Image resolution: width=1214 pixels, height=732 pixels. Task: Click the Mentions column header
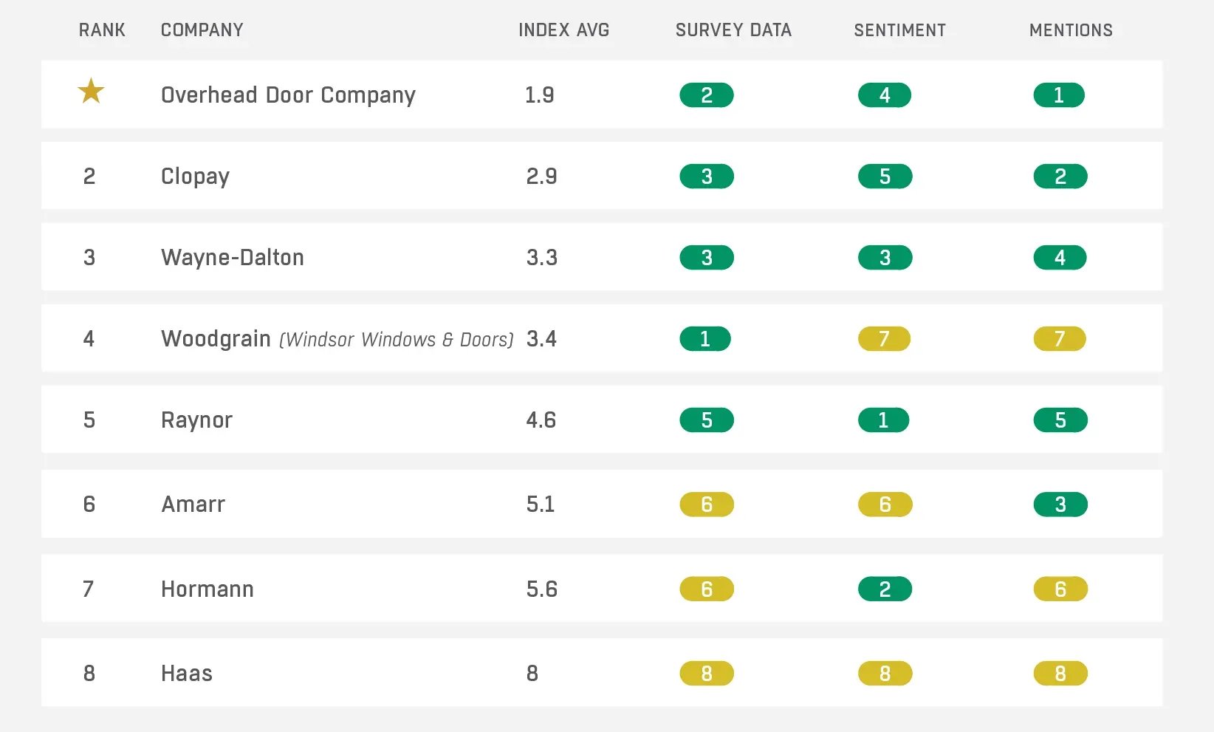[x=1071, y=30]
